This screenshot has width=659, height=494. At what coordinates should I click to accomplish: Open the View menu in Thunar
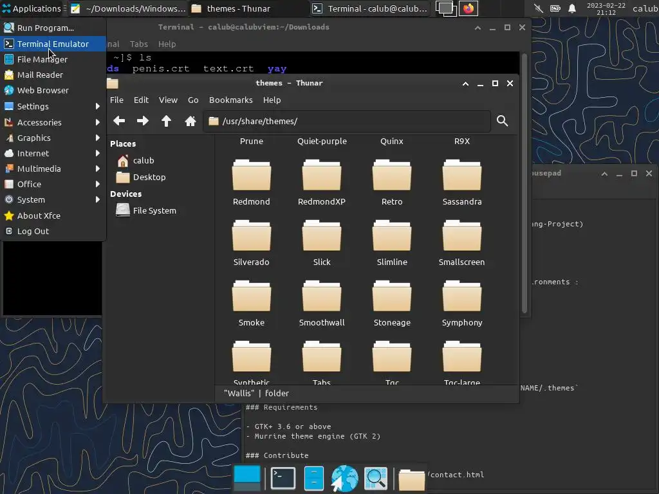pyautogui.click(x=168, y=100)
